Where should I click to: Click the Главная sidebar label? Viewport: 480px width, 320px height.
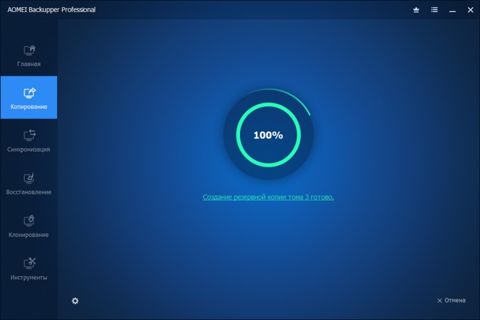pyautogui.click(x=29, y=64)
